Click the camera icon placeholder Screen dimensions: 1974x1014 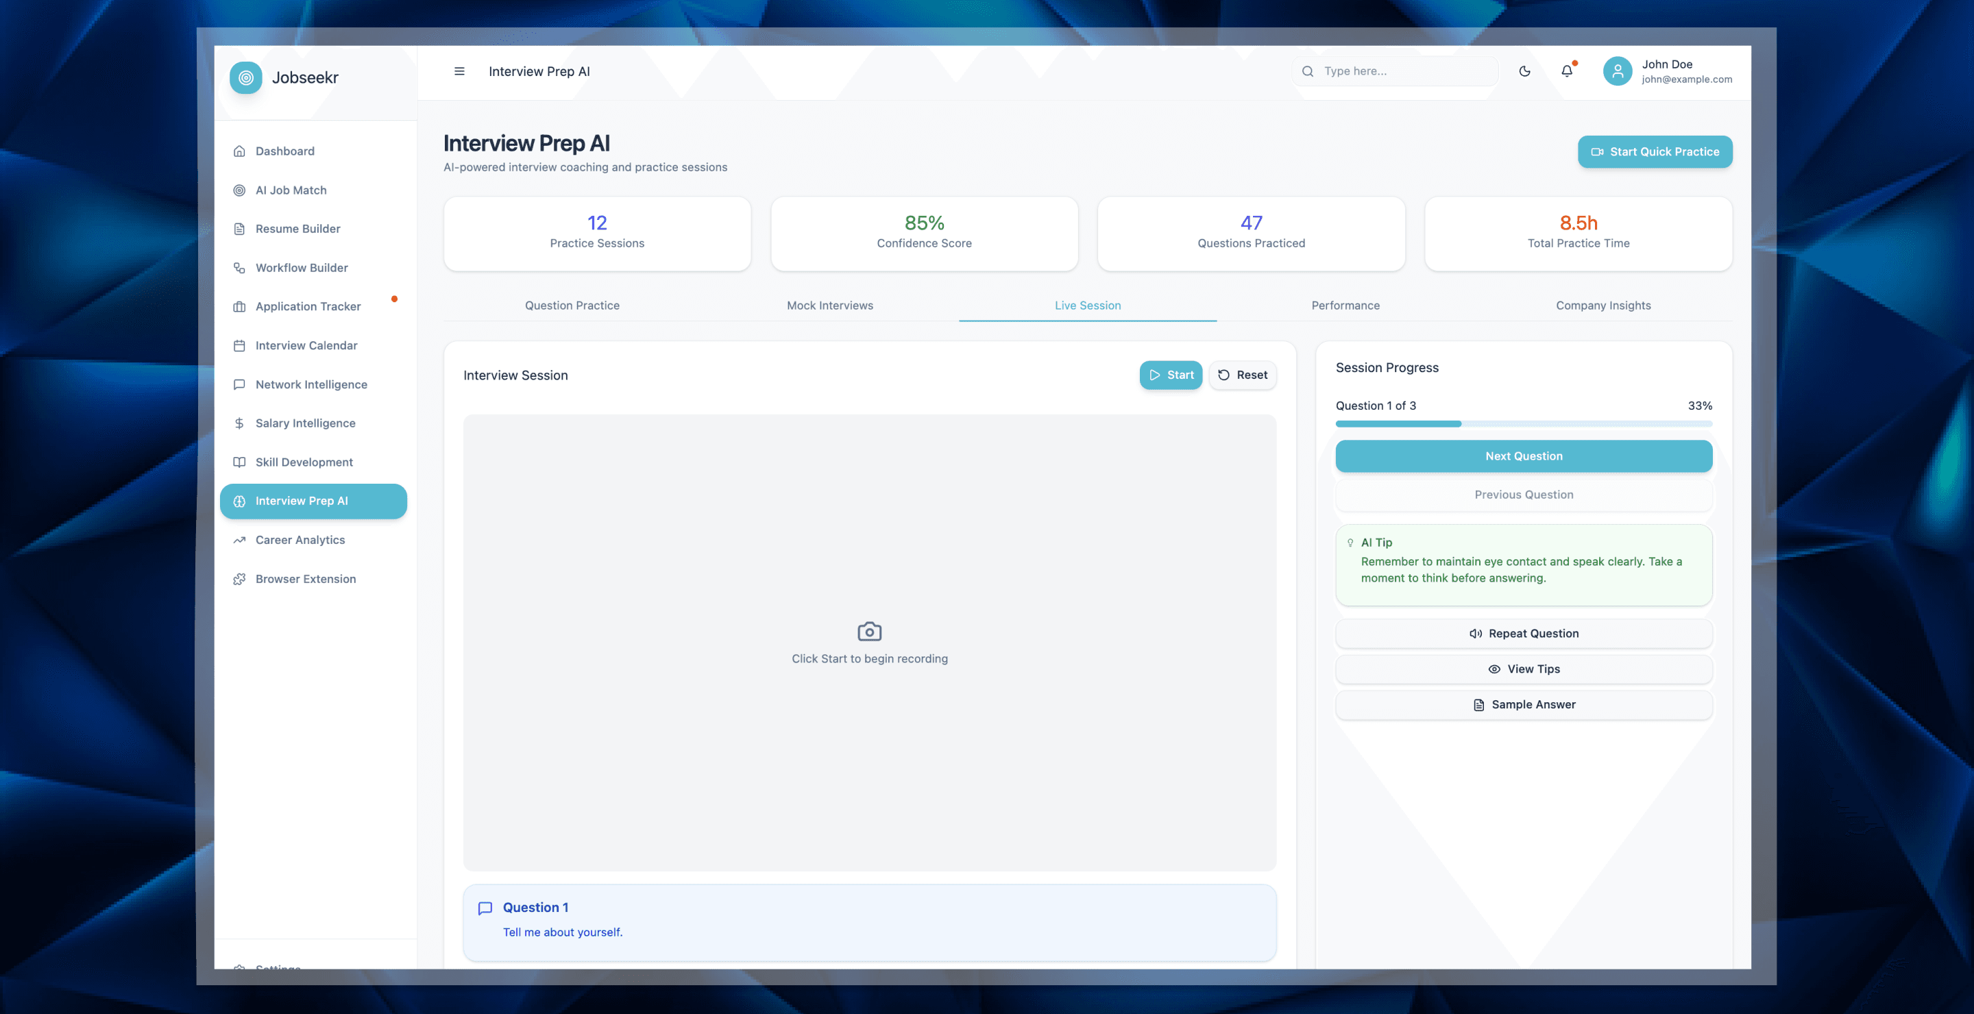pyautogui.click(x=869, y=632)
